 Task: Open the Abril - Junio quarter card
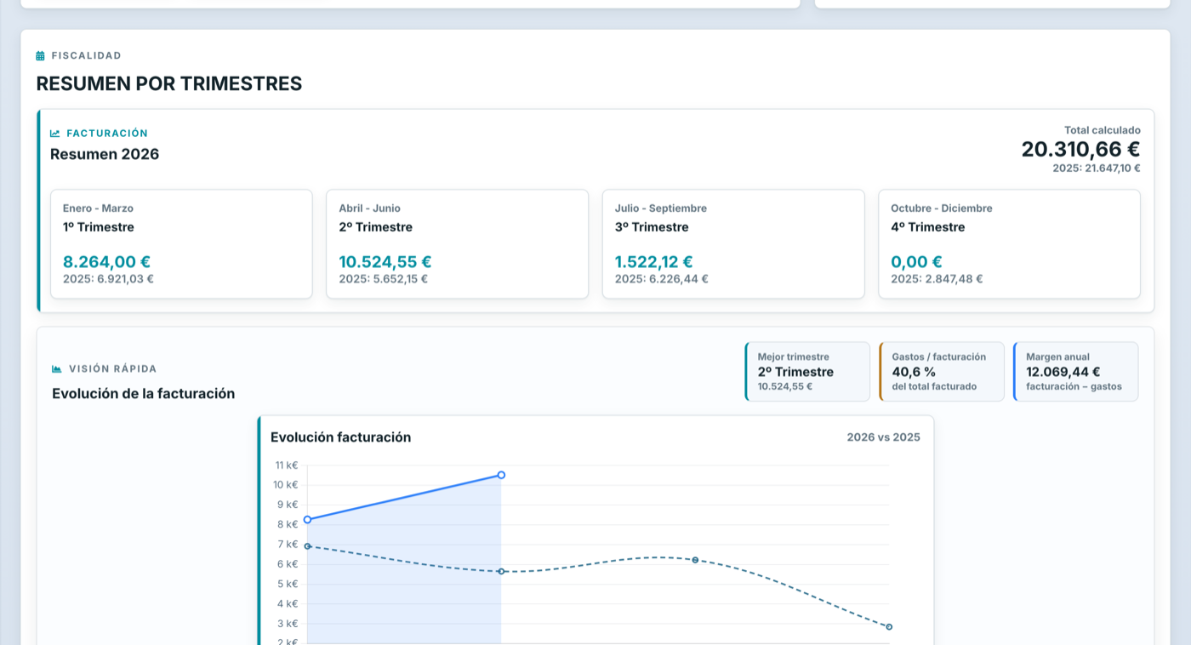click(x=457, y=244)
